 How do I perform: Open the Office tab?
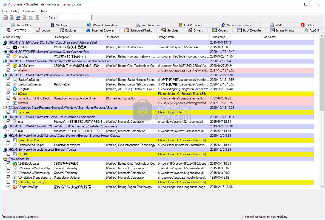(x=307, y=25)
